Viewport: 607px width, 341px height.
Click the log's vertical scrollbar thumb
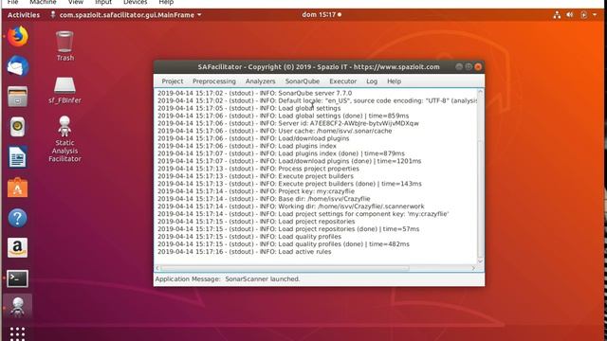481,200
